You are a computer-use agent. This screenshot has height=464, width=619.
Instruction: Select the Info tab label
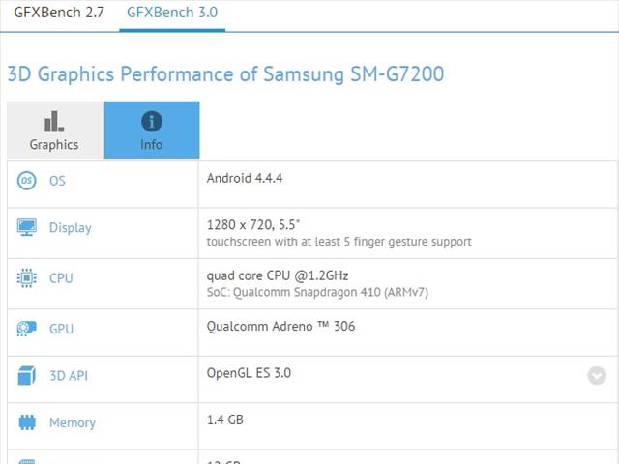pos(152,145)
